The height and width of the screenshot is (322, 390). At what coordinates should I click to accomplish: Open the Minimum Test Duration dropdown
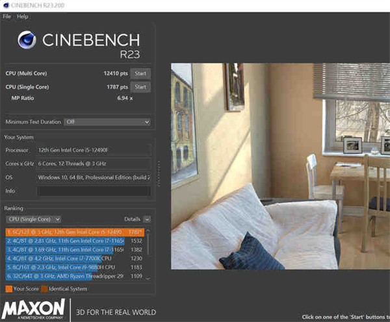click(x=107, y=122)
